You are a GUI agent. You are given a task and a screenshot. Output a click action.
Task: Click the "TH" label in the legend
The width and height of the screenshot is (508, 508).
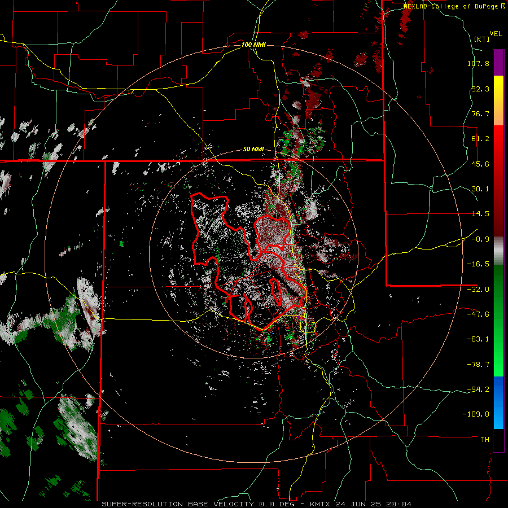click(x=485, y=440)
